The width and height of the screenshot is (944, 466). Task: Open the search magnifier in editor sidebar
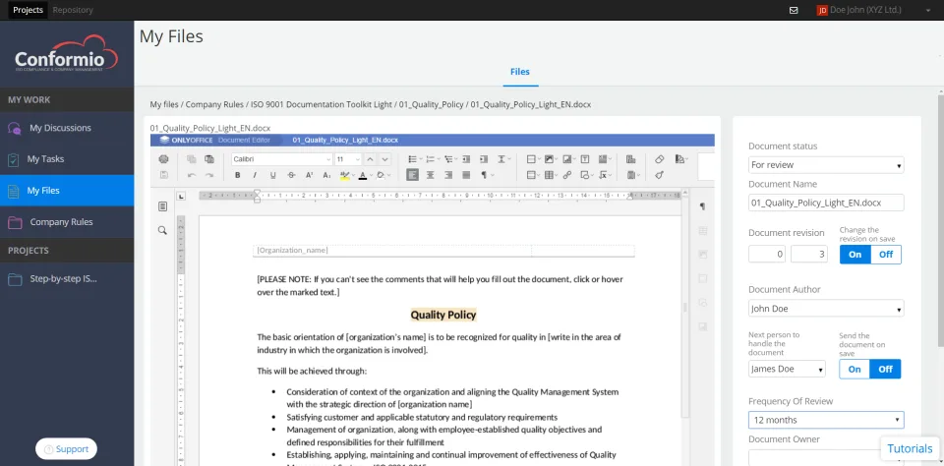coord(162,230)
